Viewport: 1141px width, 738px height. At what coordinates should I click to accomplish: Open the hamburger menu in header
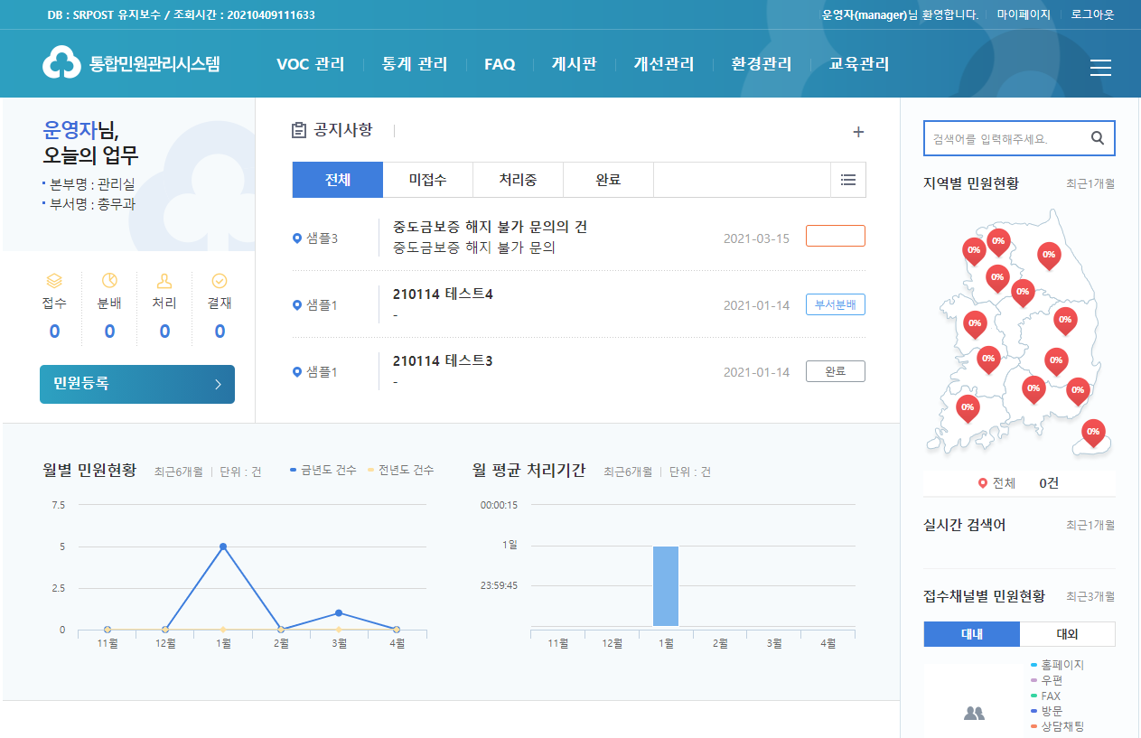point(1099,68)
